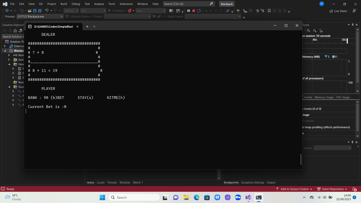Click the Undo arrow icon
Screen dimensions: 361x203
tap(47, 11)
